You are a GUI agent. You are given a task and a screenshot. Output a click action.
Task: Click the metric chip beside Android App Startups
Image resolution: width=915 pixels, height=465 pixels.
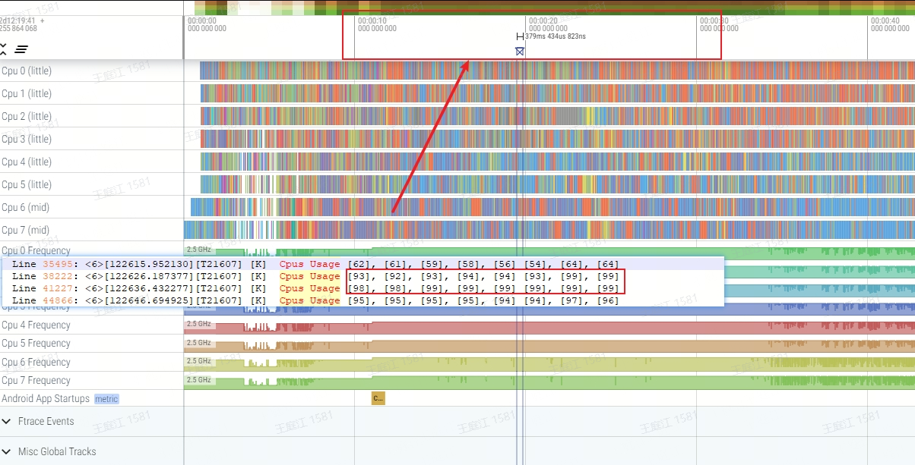click(106, 399)
